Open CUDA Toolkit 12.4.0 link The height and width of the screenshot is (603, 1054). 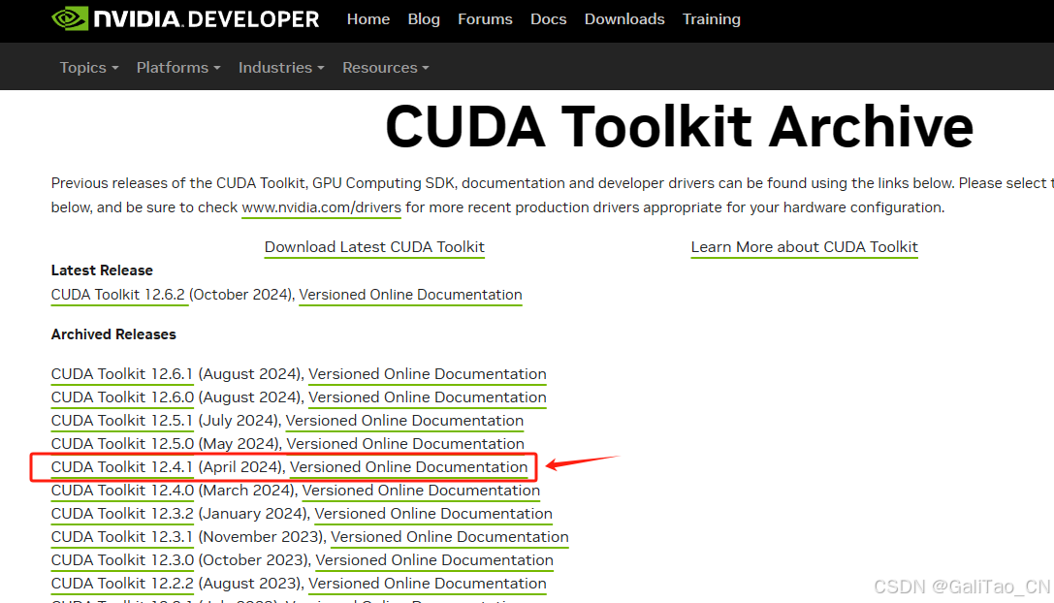coord(122,491)
